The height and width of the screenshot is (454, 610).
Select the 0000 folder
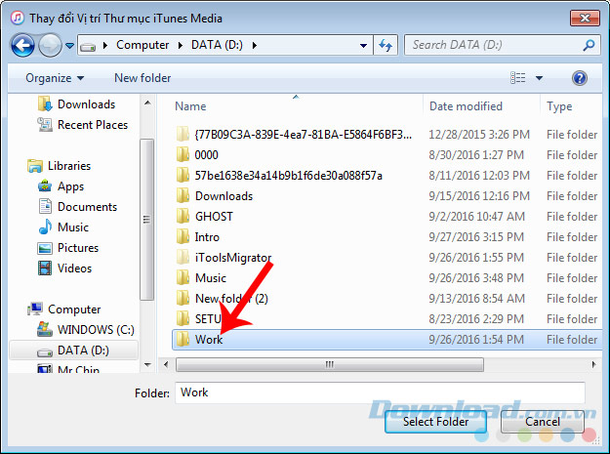[197, 155]
